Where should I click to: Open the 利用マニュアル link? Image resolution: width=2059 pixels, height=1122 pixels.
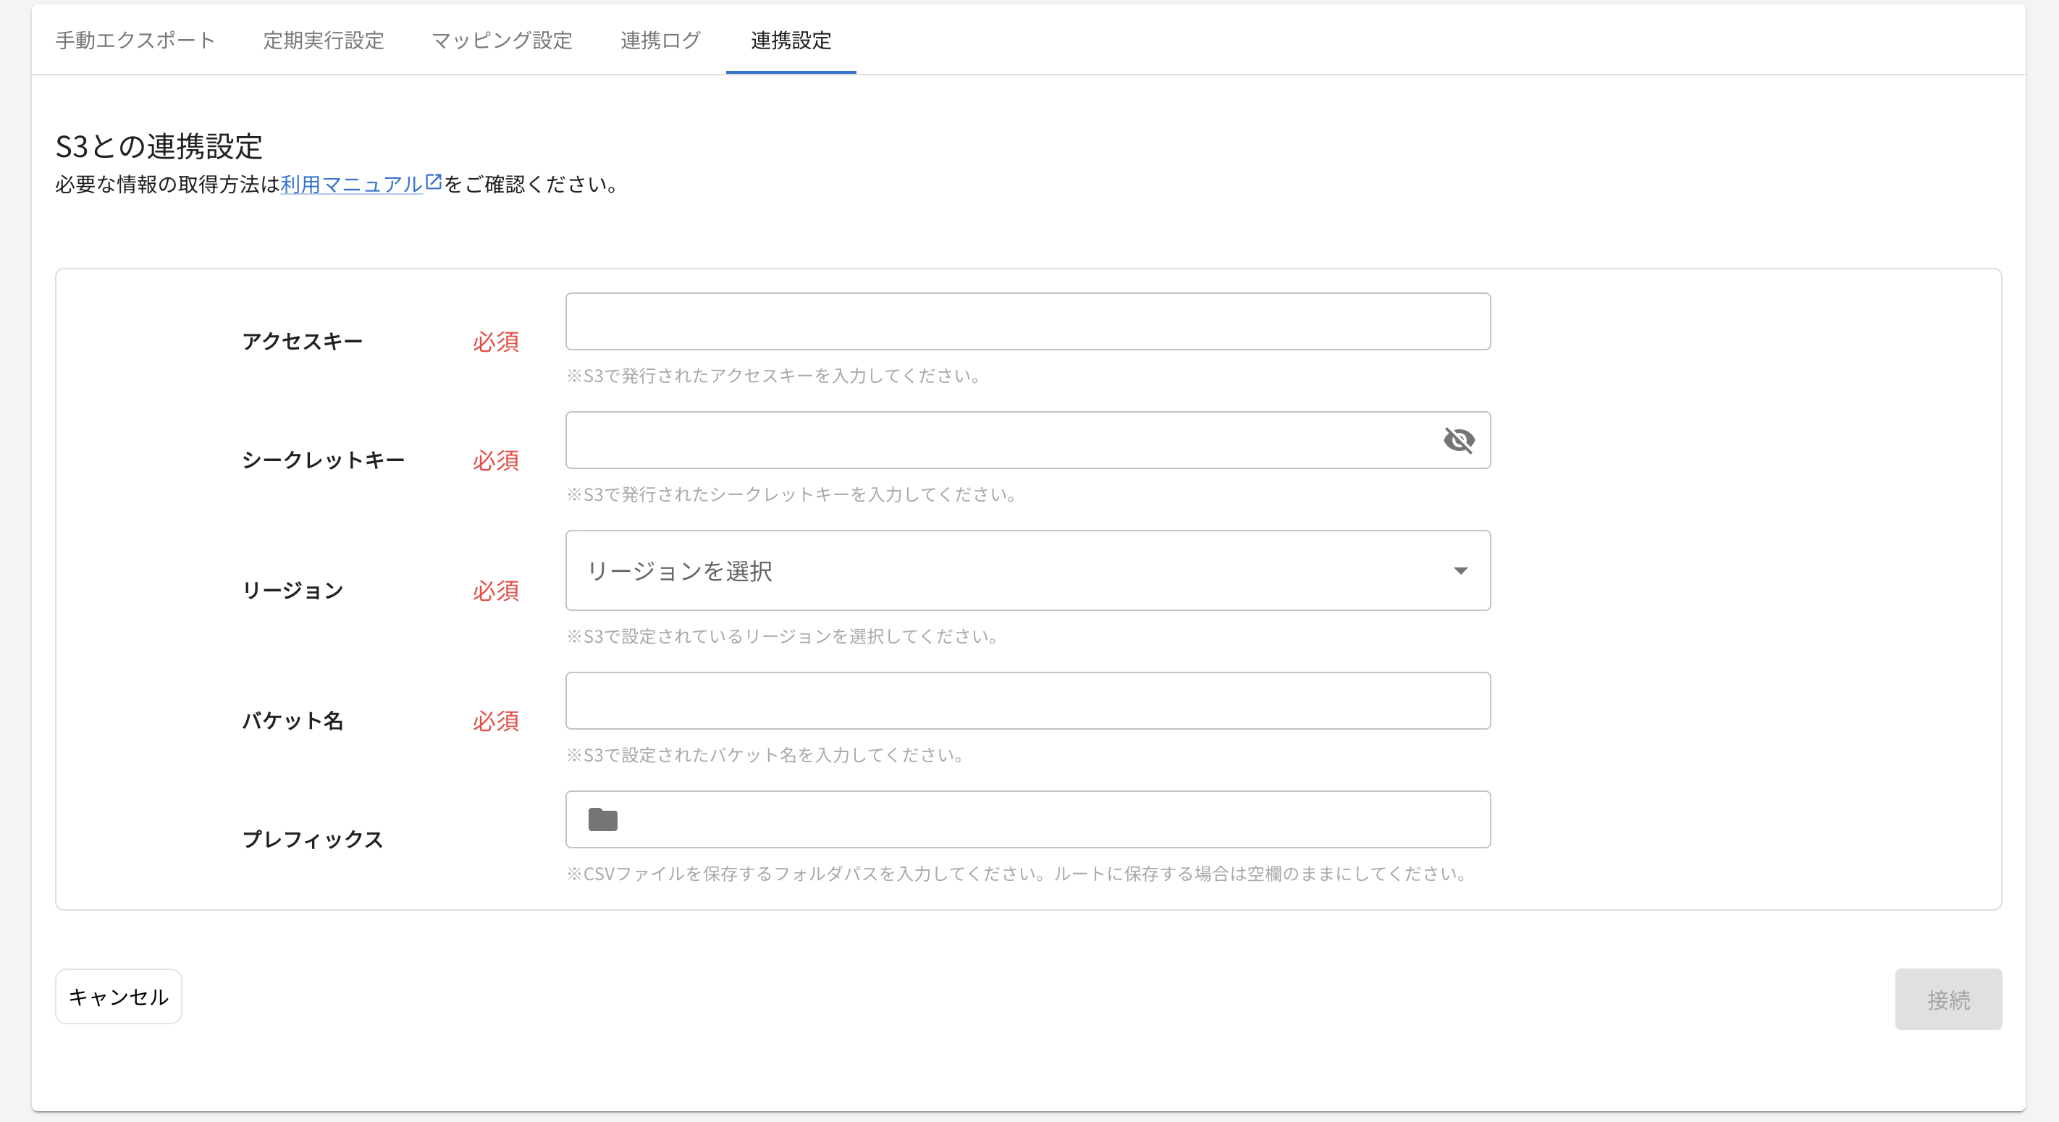pos(351,185)
